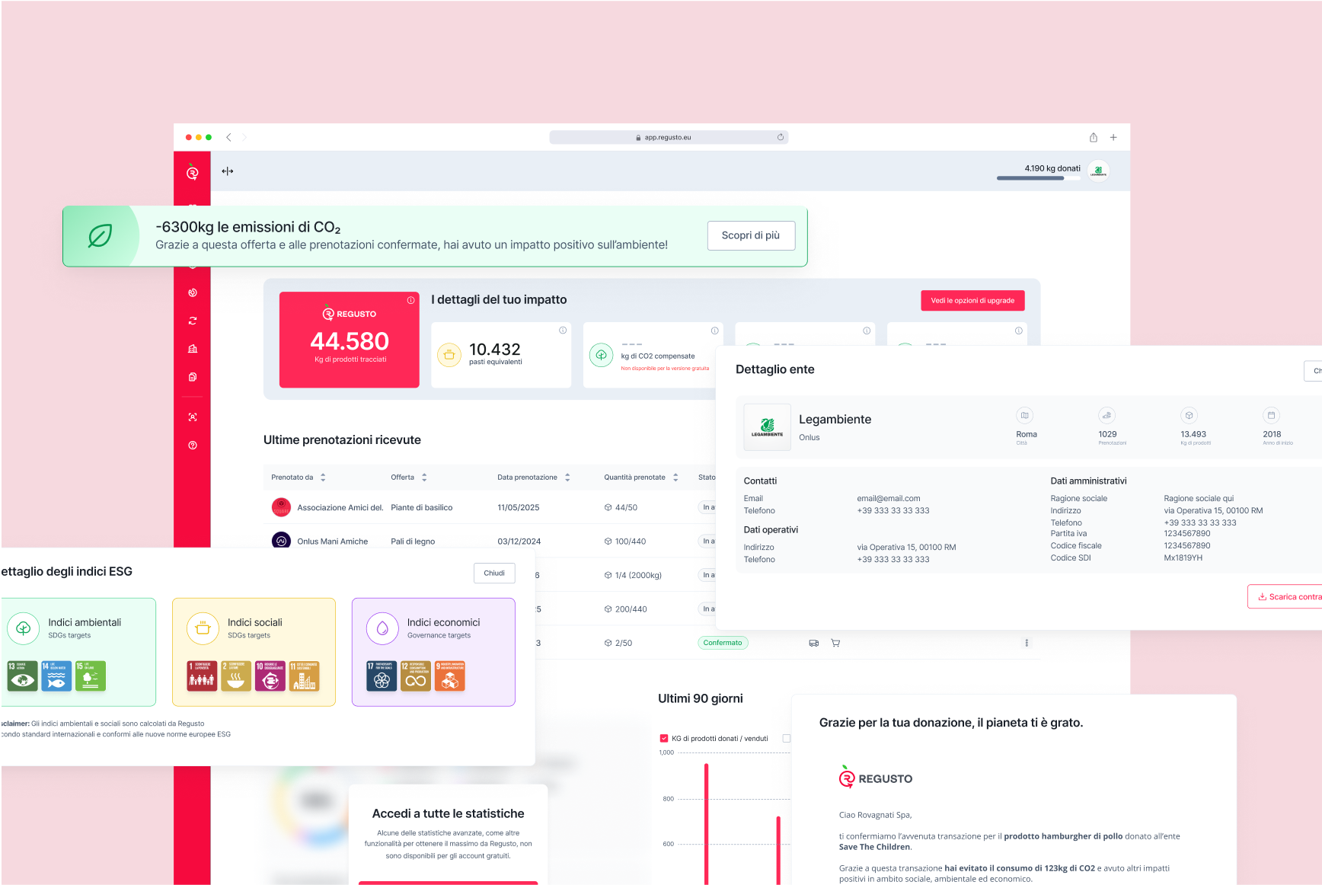The height and width of the screenshot is (885, 1322).
Task: Click the Pali di legno offer cell
Action: (413, 542)
